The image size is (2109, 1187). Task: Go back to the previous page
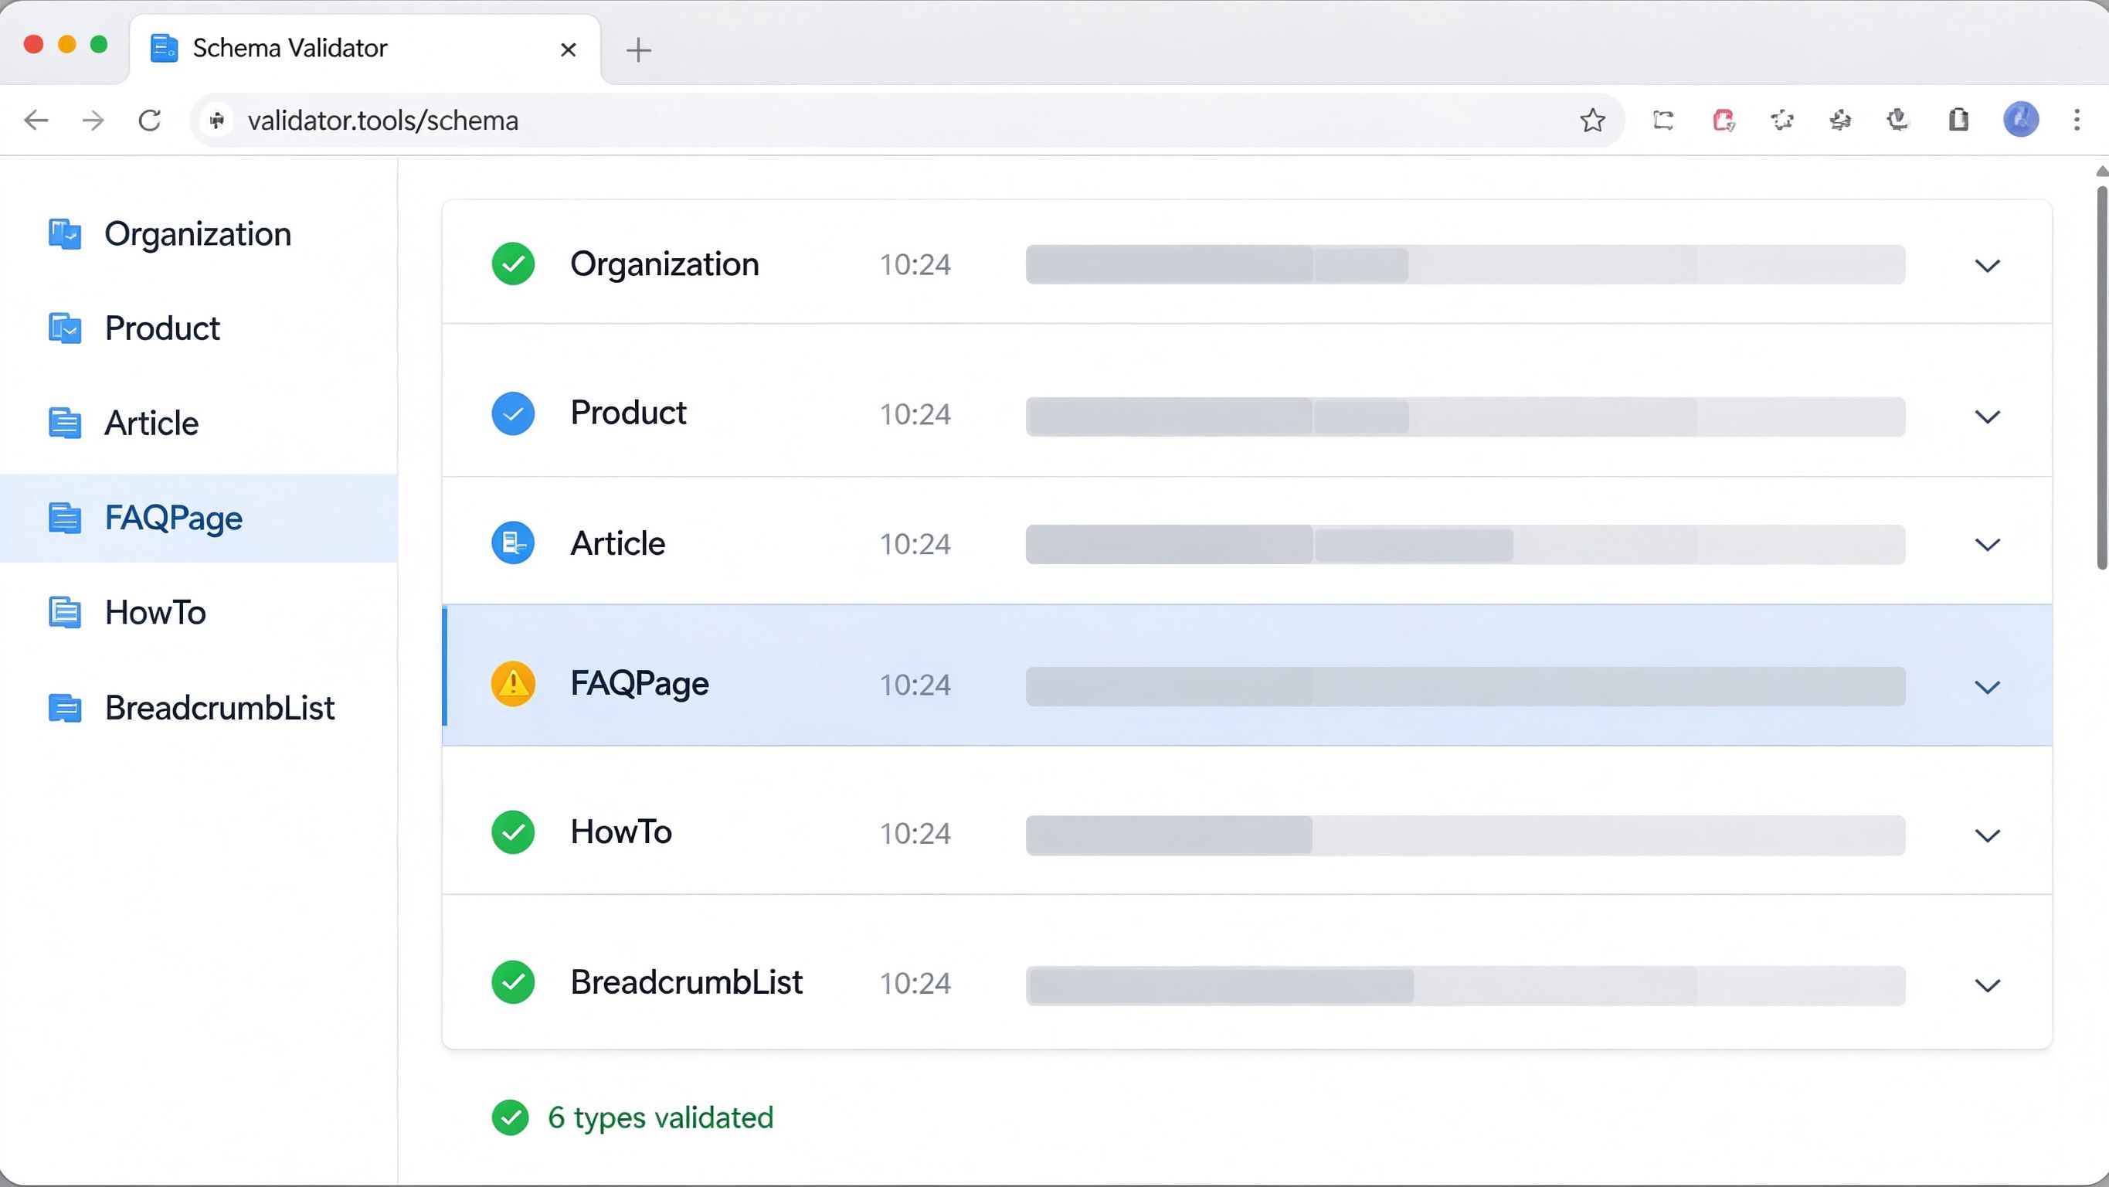pyautogui.click(x=36, y=121)
